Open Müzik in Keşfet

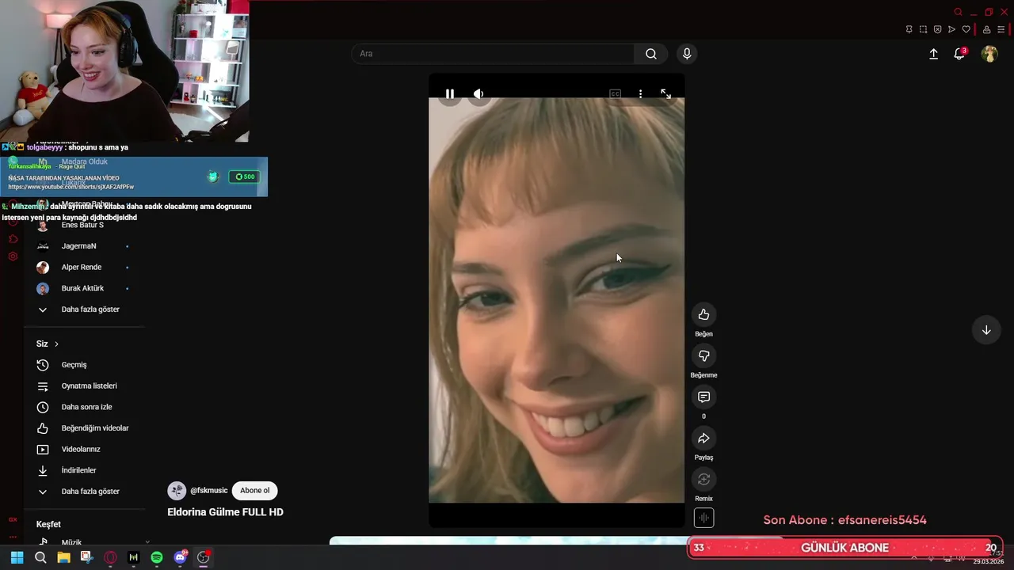point(71,542)
